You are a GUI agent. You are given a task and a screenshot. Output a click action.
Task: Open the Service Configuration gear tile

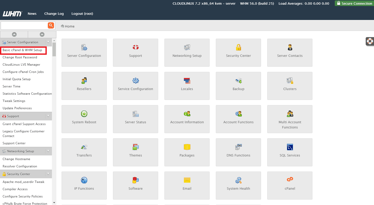[136, 86]
